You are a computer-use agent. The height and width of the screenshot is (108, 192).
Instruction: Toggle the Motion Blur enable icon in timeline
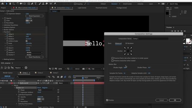tap(65, 77)
